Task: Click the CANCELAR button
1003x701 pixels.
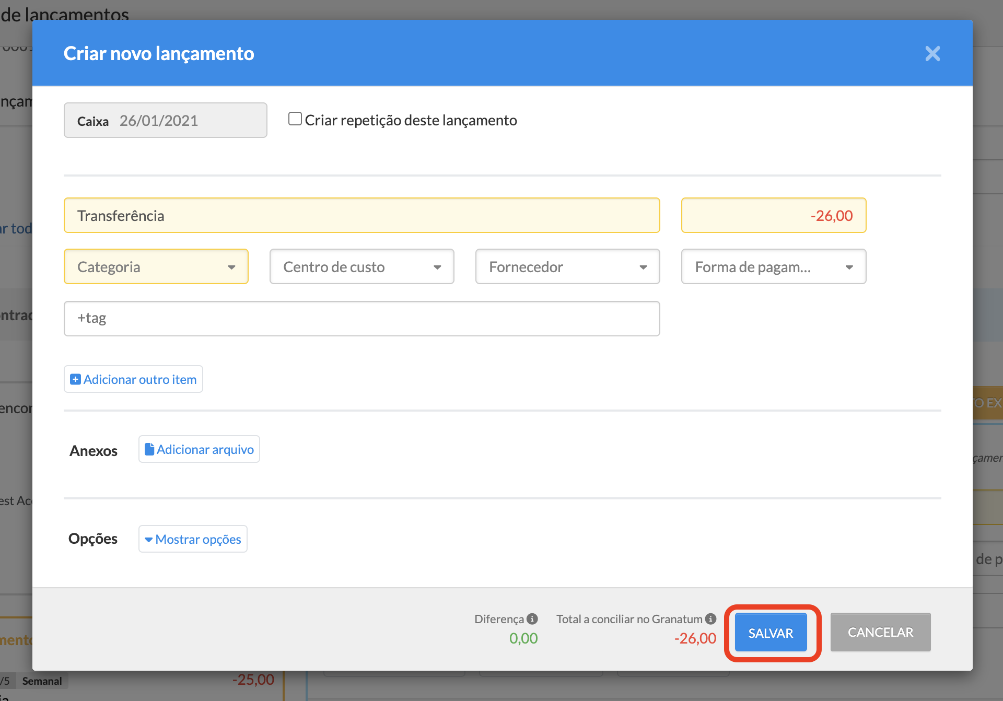Action: pyautogui.click(x=880, y=632)
